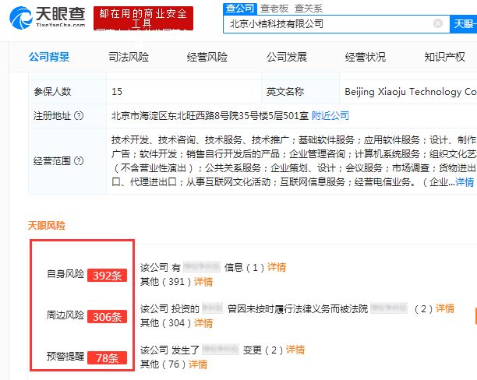Open help icon beside 经营范围
477x380 pixels.
79,161
